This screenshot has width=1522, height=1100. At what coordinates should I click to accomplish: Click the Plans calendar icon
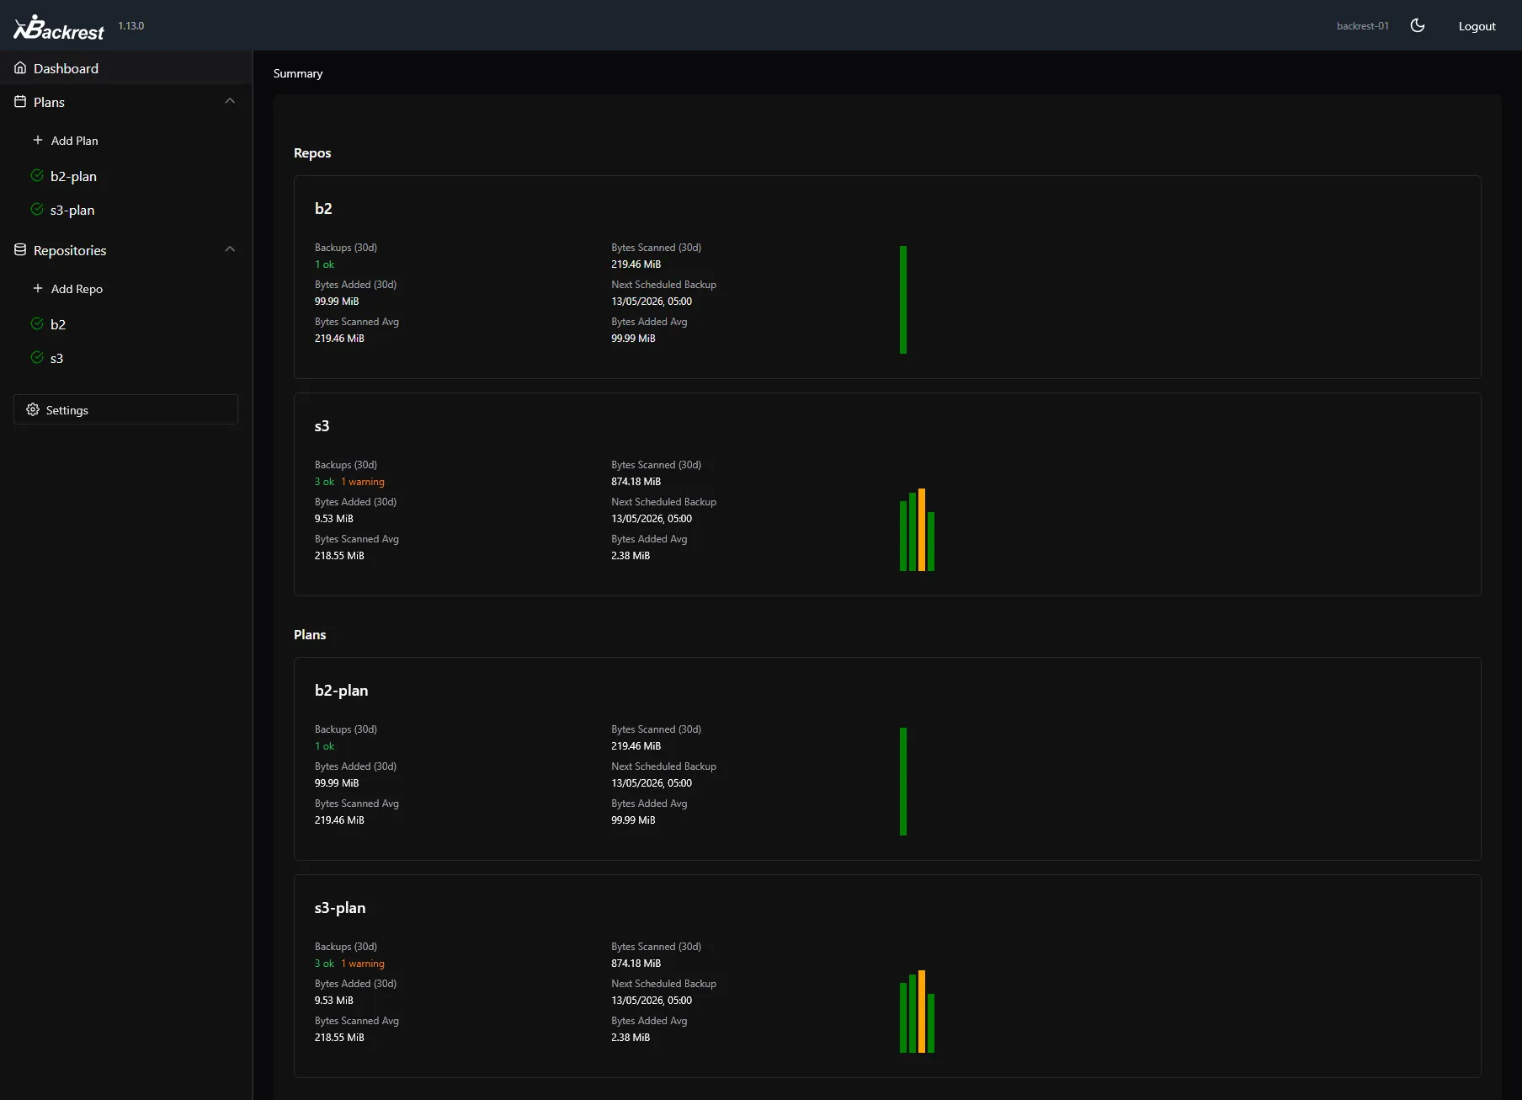coord(20,102)
